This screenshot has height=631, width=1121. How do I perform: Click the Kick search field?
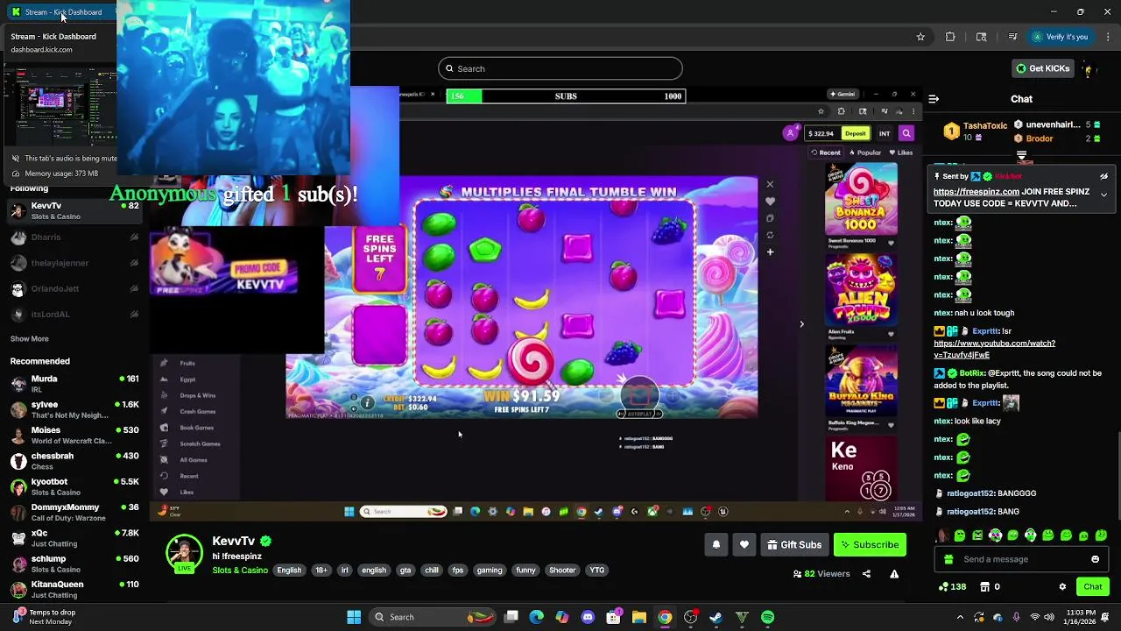(560, 68)
